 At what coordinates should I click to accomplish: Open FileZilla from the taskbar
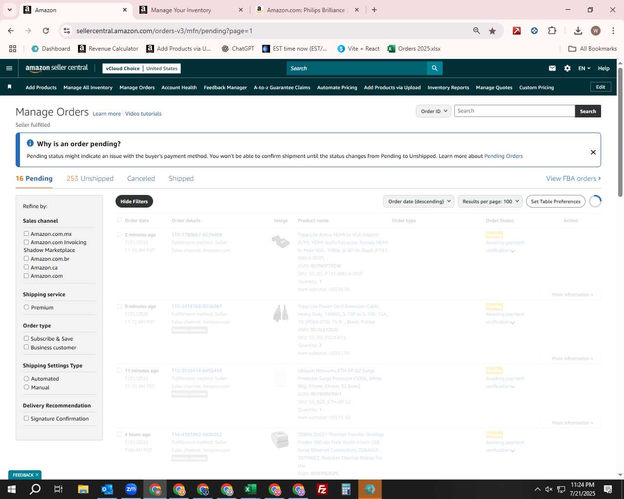[322, 489]
